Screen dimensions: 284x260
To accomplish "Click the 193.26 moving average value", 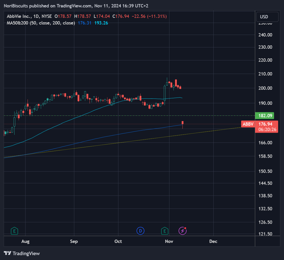I will 101,23.
